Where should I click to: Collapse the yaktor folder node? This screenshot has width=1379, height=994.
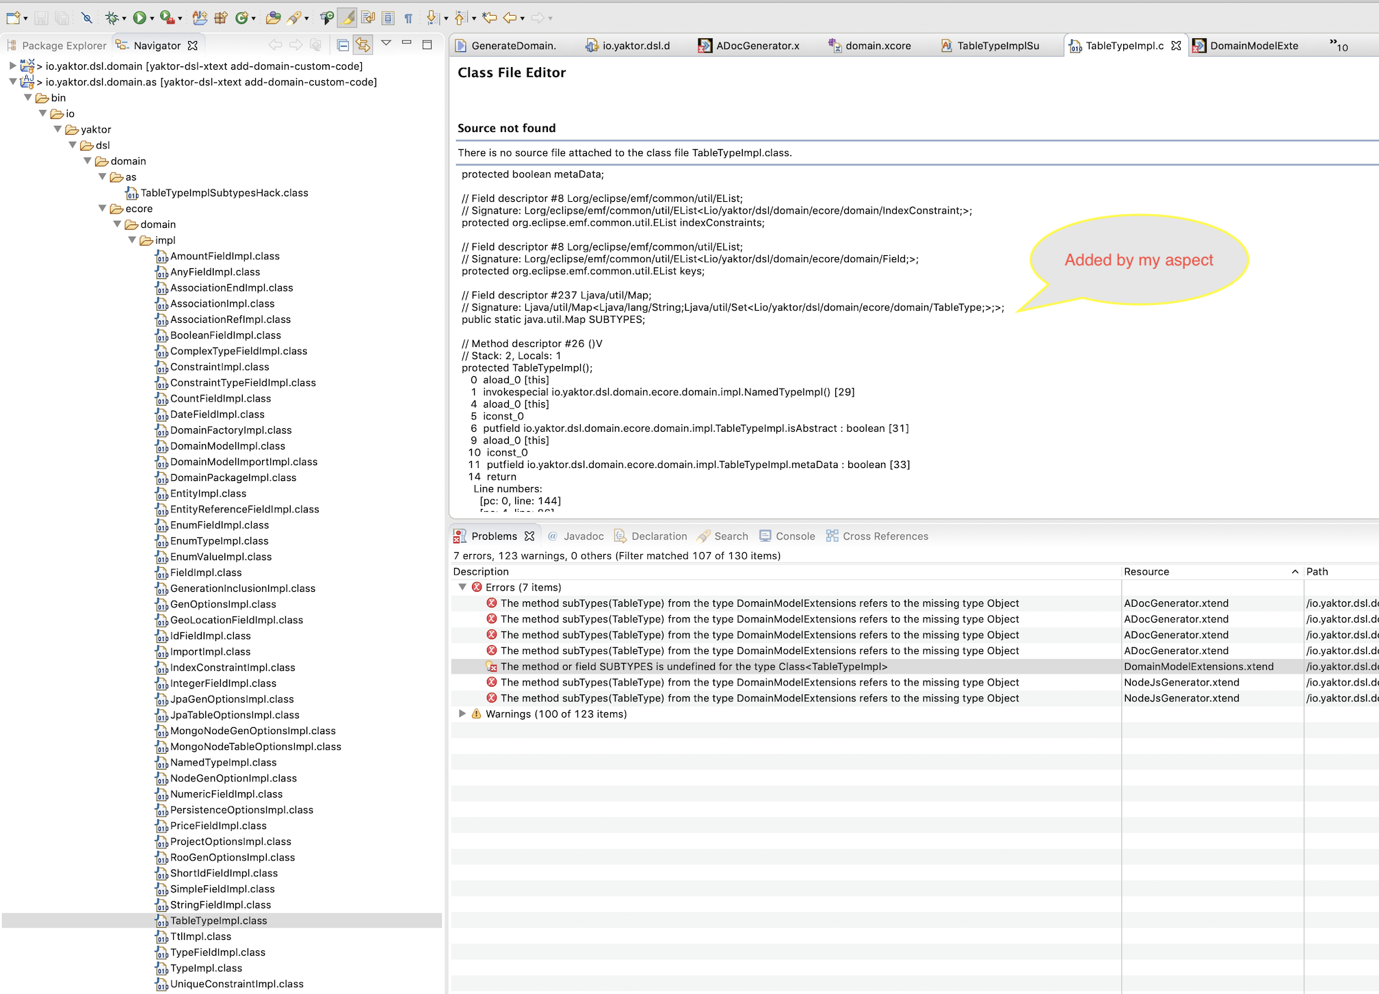58,129
